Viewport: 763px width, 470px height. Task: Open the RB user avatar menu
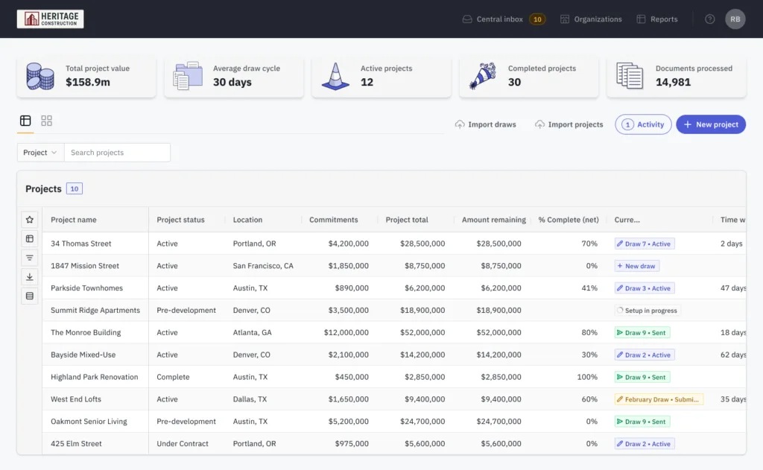point(735,19)
